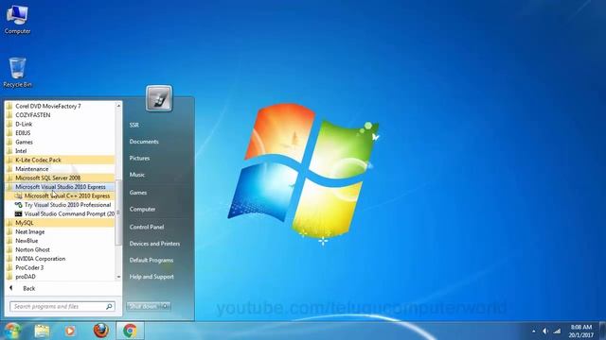
Task: Click the Windows Start orb
Action: (x=11, y=331)
